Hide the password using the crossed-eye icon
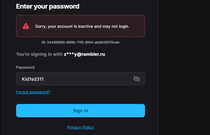Image resolution: width=210 pixels, height=135 pixels. (137, 79)
